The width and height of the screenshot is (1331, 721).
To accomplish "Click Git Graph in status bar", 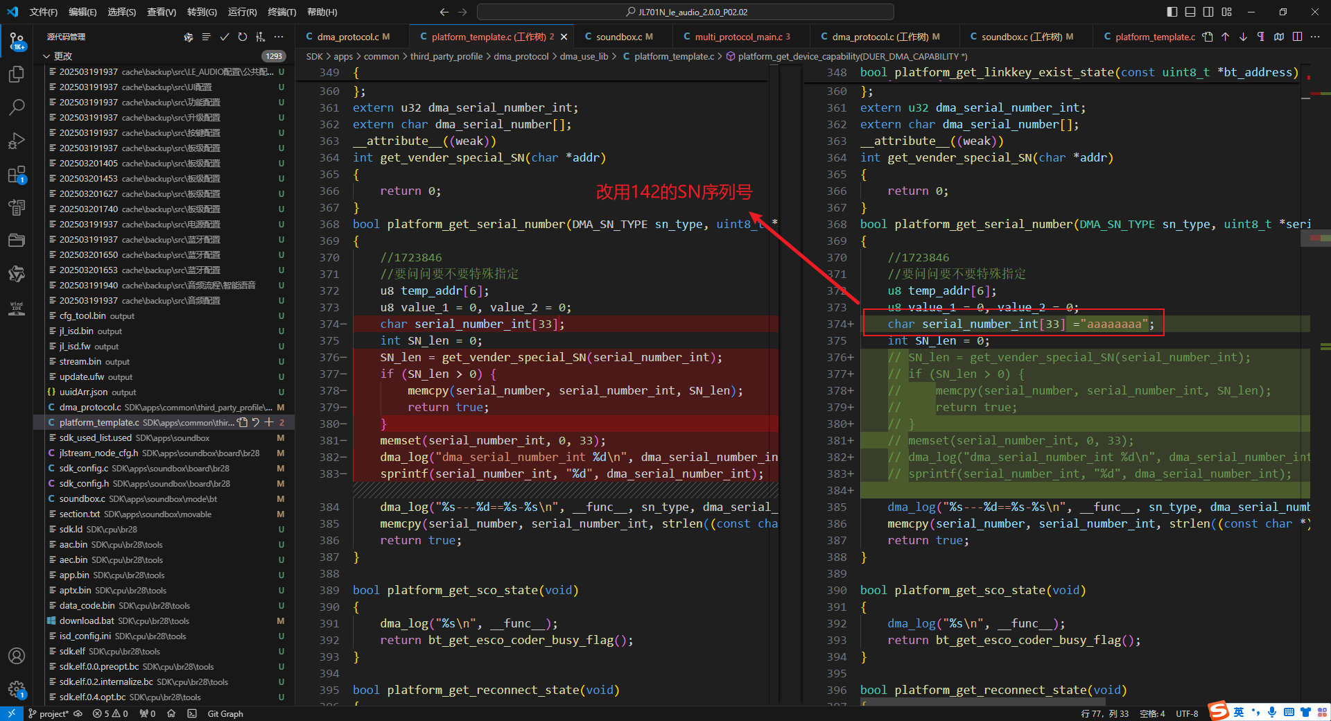I will (x=225, y=713).
